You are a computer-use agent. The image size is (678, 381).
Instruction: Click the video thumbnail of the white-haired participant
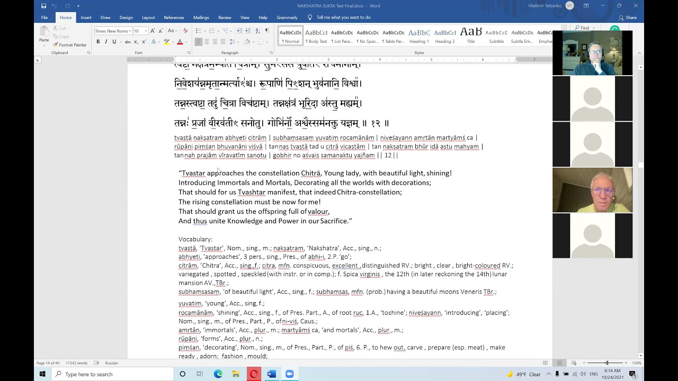[592, 190]
